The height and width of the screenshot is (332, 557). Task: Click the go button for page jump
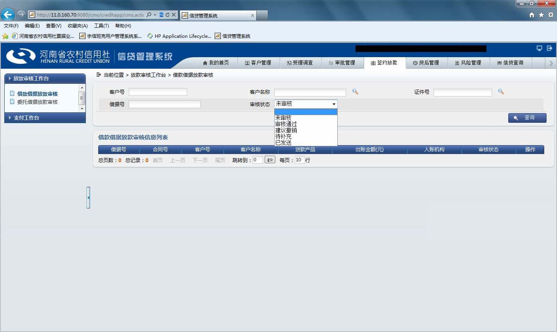[270, 160]
